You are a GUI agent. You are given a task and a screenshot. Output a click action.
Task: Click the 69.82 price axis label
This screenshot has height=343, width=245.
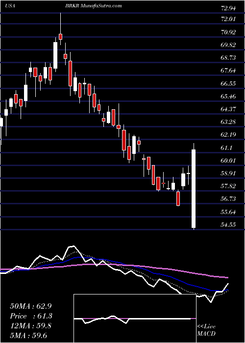(229, 45)
